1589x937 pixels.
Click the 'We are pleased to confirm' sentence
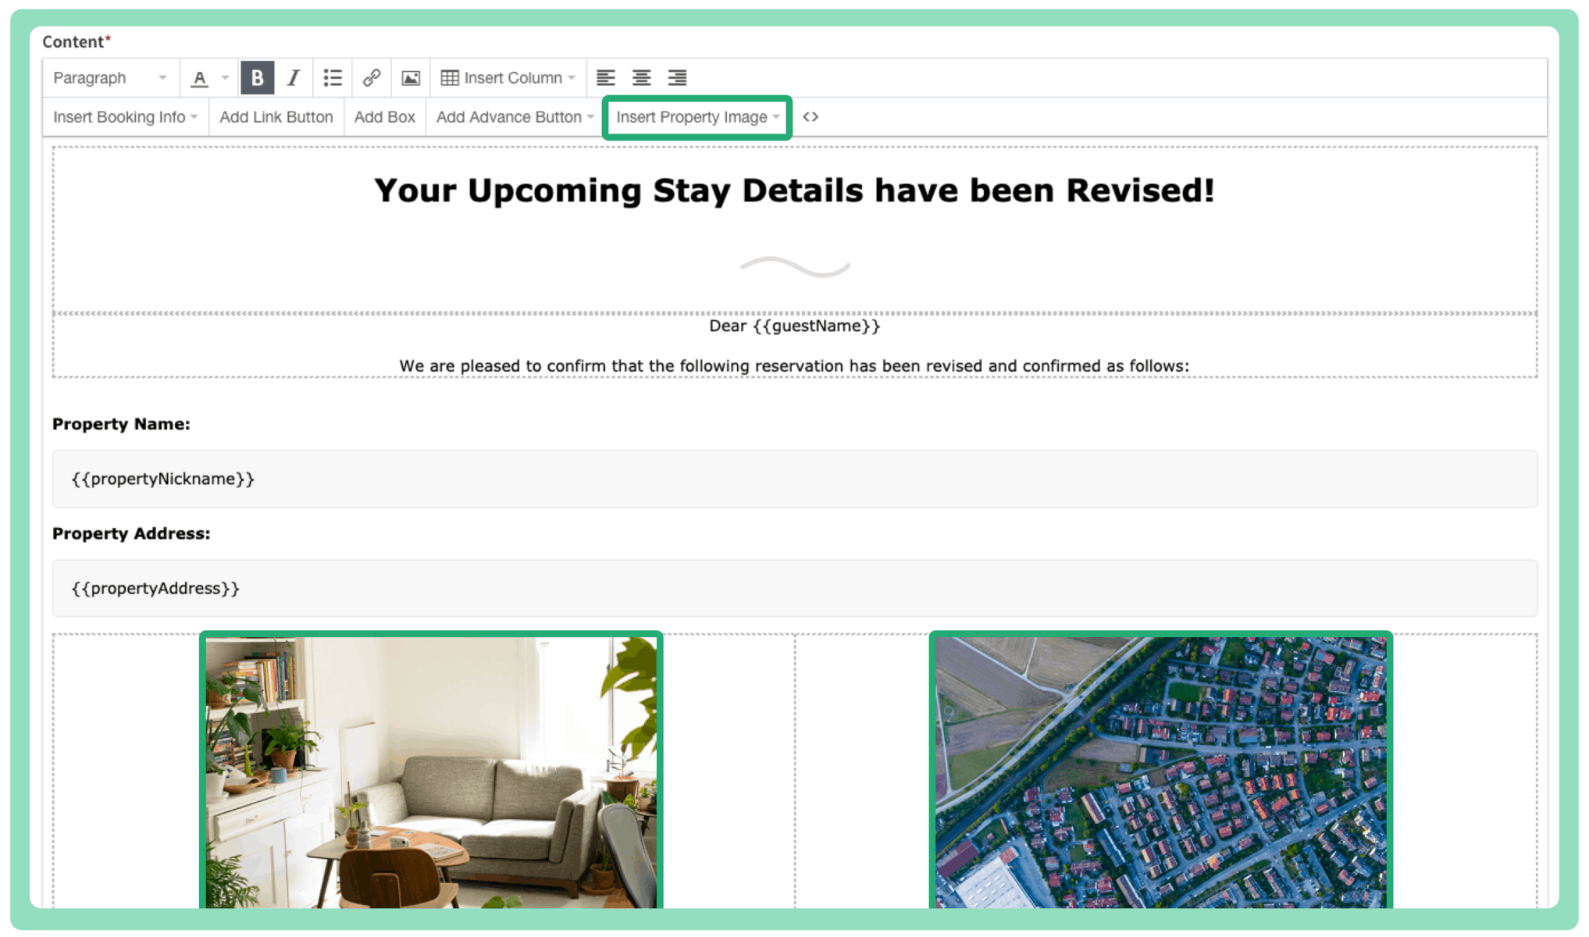[794, 365]
